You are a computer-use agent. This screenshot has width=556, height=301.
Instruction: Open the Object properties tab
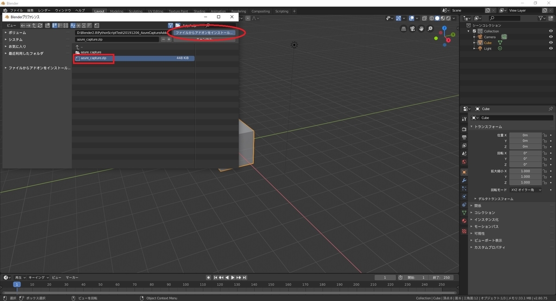click(x=464, y=172)
